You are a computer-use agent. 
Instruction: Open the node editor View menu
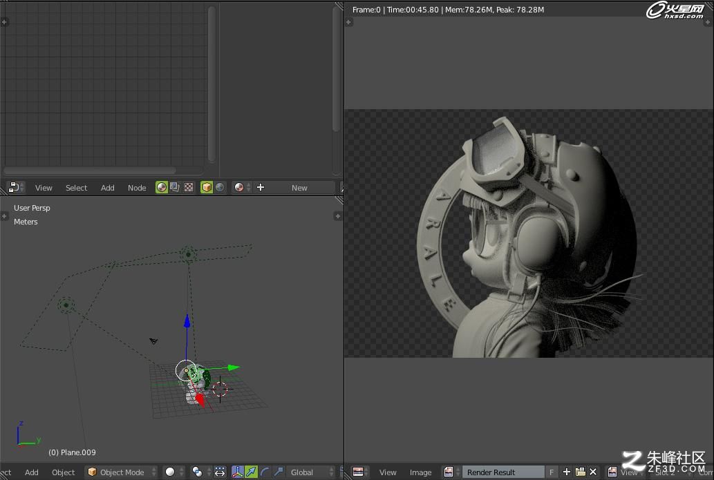44,188
